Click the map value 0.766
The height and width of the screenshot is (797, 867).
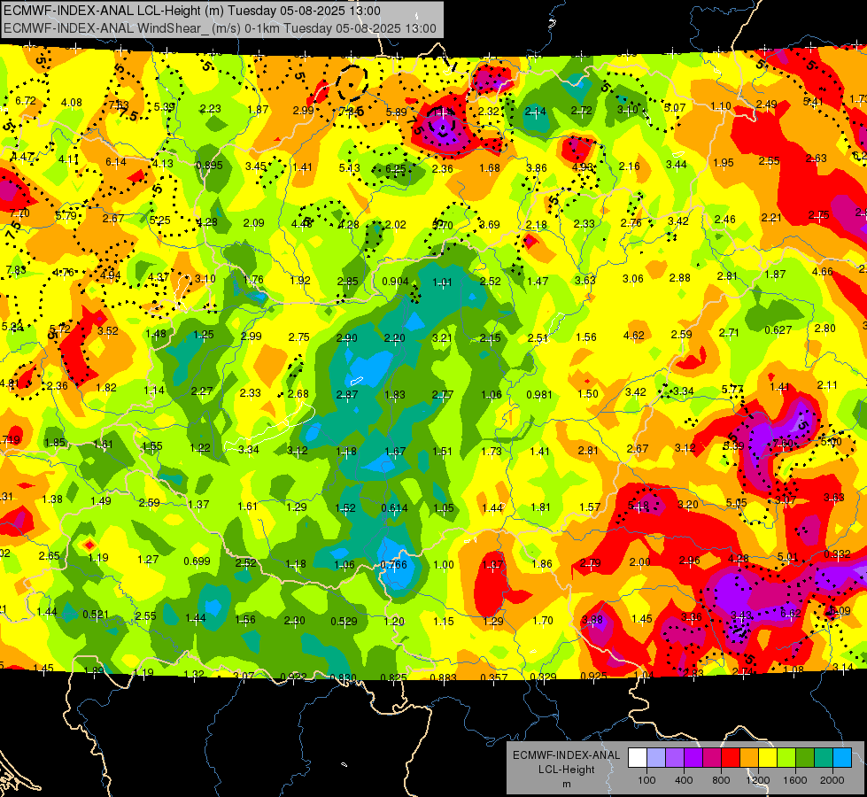coord(394,565)
